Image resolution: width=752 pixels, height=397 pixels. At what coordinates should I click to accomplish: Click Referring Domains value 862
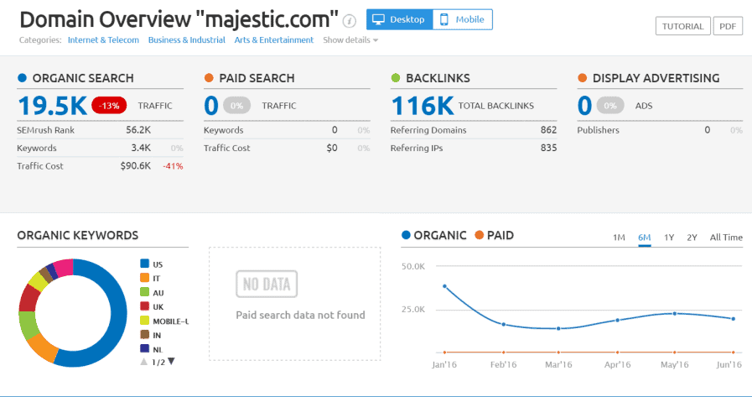[x=548, y=130]
